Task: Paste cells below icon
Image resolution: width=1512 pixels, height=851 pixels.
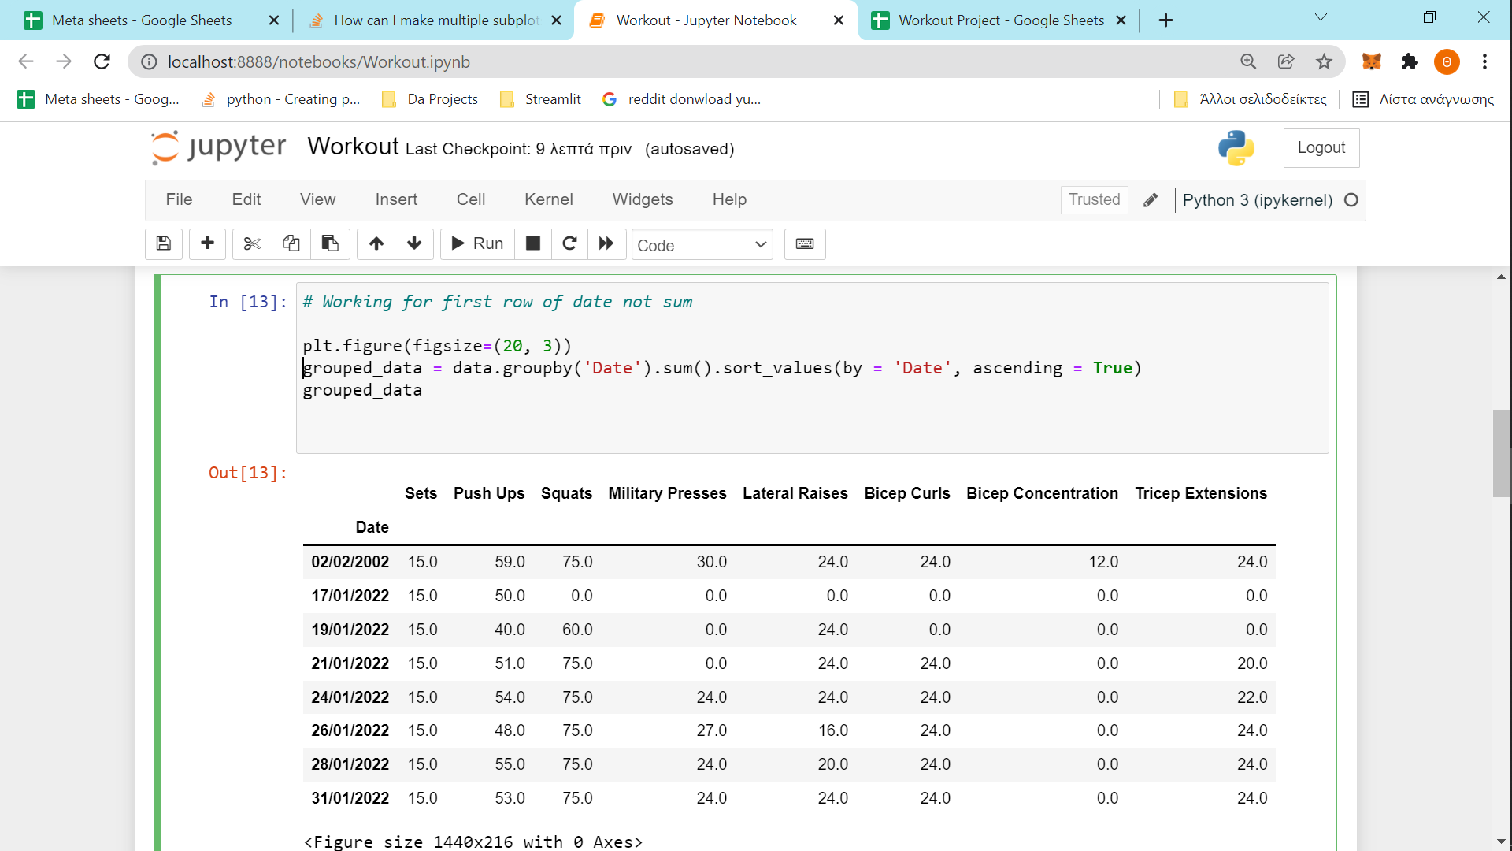Action: (x=330, y=244)
